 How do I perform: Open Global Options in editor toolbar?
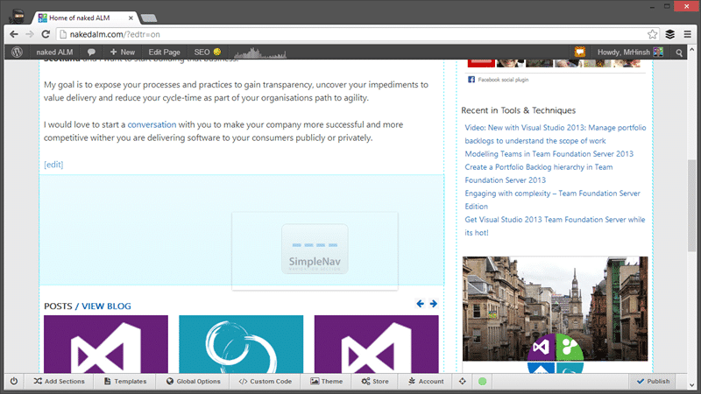pyautogui.click(x=193, y=381)
